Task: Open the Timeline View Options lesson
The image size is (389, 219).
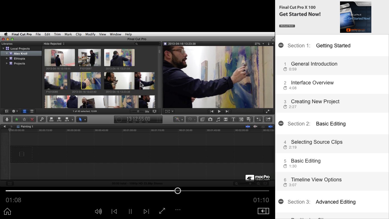Action: point(332,182)
